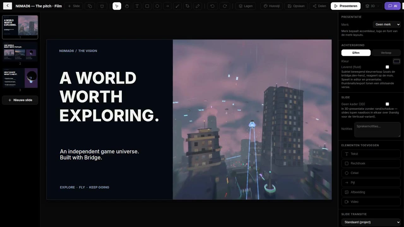Undo the last action

click(213, 6)
